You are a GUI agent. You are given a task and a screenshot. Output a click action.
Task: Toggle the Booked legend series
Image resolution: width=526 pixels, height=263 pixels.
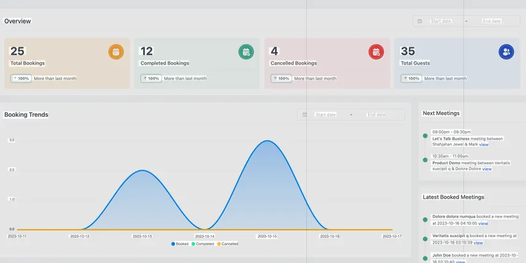[x=180, y=244]
